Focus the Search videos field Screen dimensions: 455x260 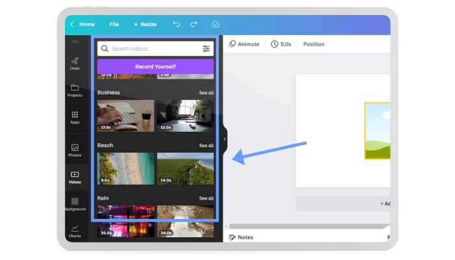click(x=155, y=49)
